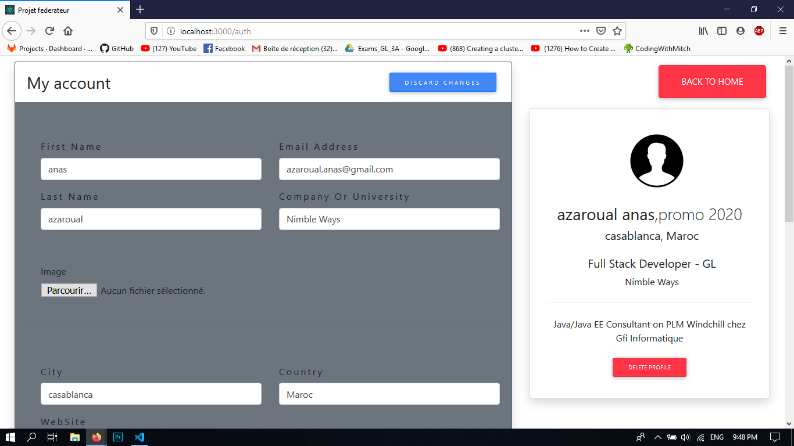This screenshot has width=794, height=446.
Task: Open Visual Studio Code from taskbar
Action: point(139,437)
